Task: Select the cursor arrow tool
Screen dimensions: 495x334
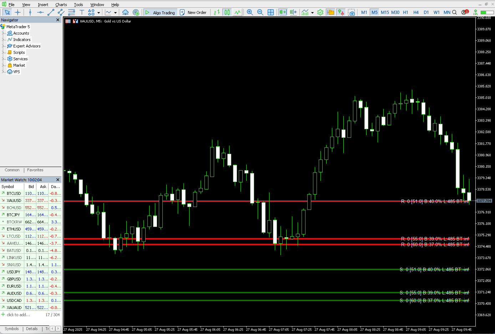Action: [7, 12]
